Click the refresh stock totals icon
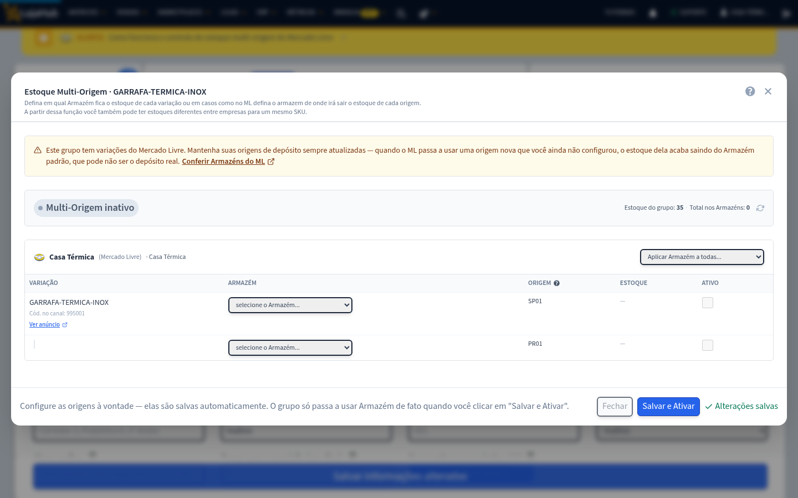798x498 pixels. (x=760, y=208)
